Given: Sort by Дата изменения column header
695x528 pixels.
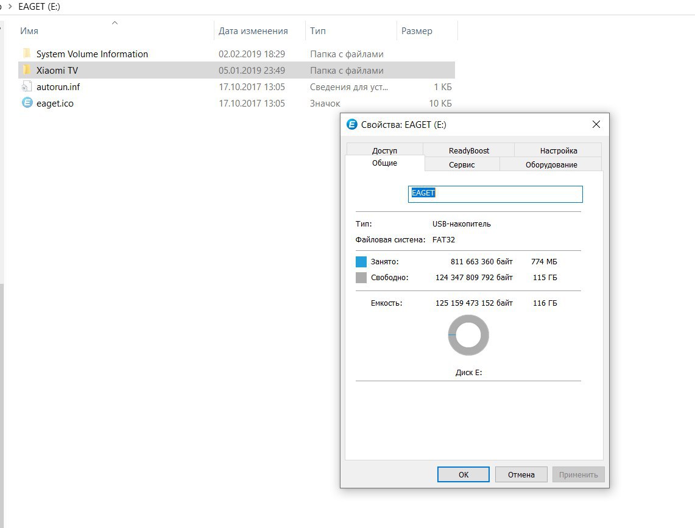Looking at the screenshot, I should 253,30.
